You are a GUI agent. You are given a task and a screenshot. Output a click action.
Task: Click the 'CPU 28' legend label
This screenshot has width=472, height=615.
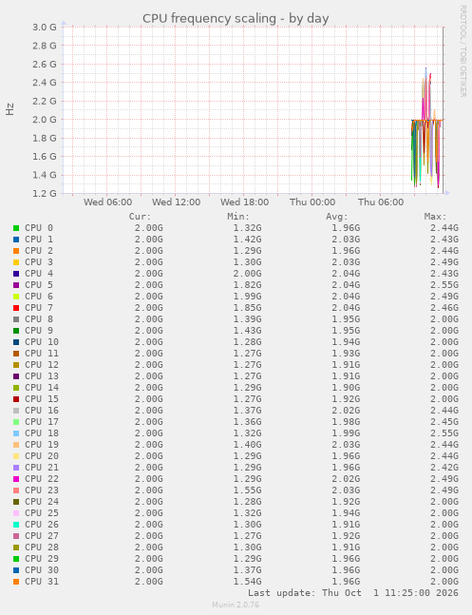pyautogui.click(x=42, y=548)
